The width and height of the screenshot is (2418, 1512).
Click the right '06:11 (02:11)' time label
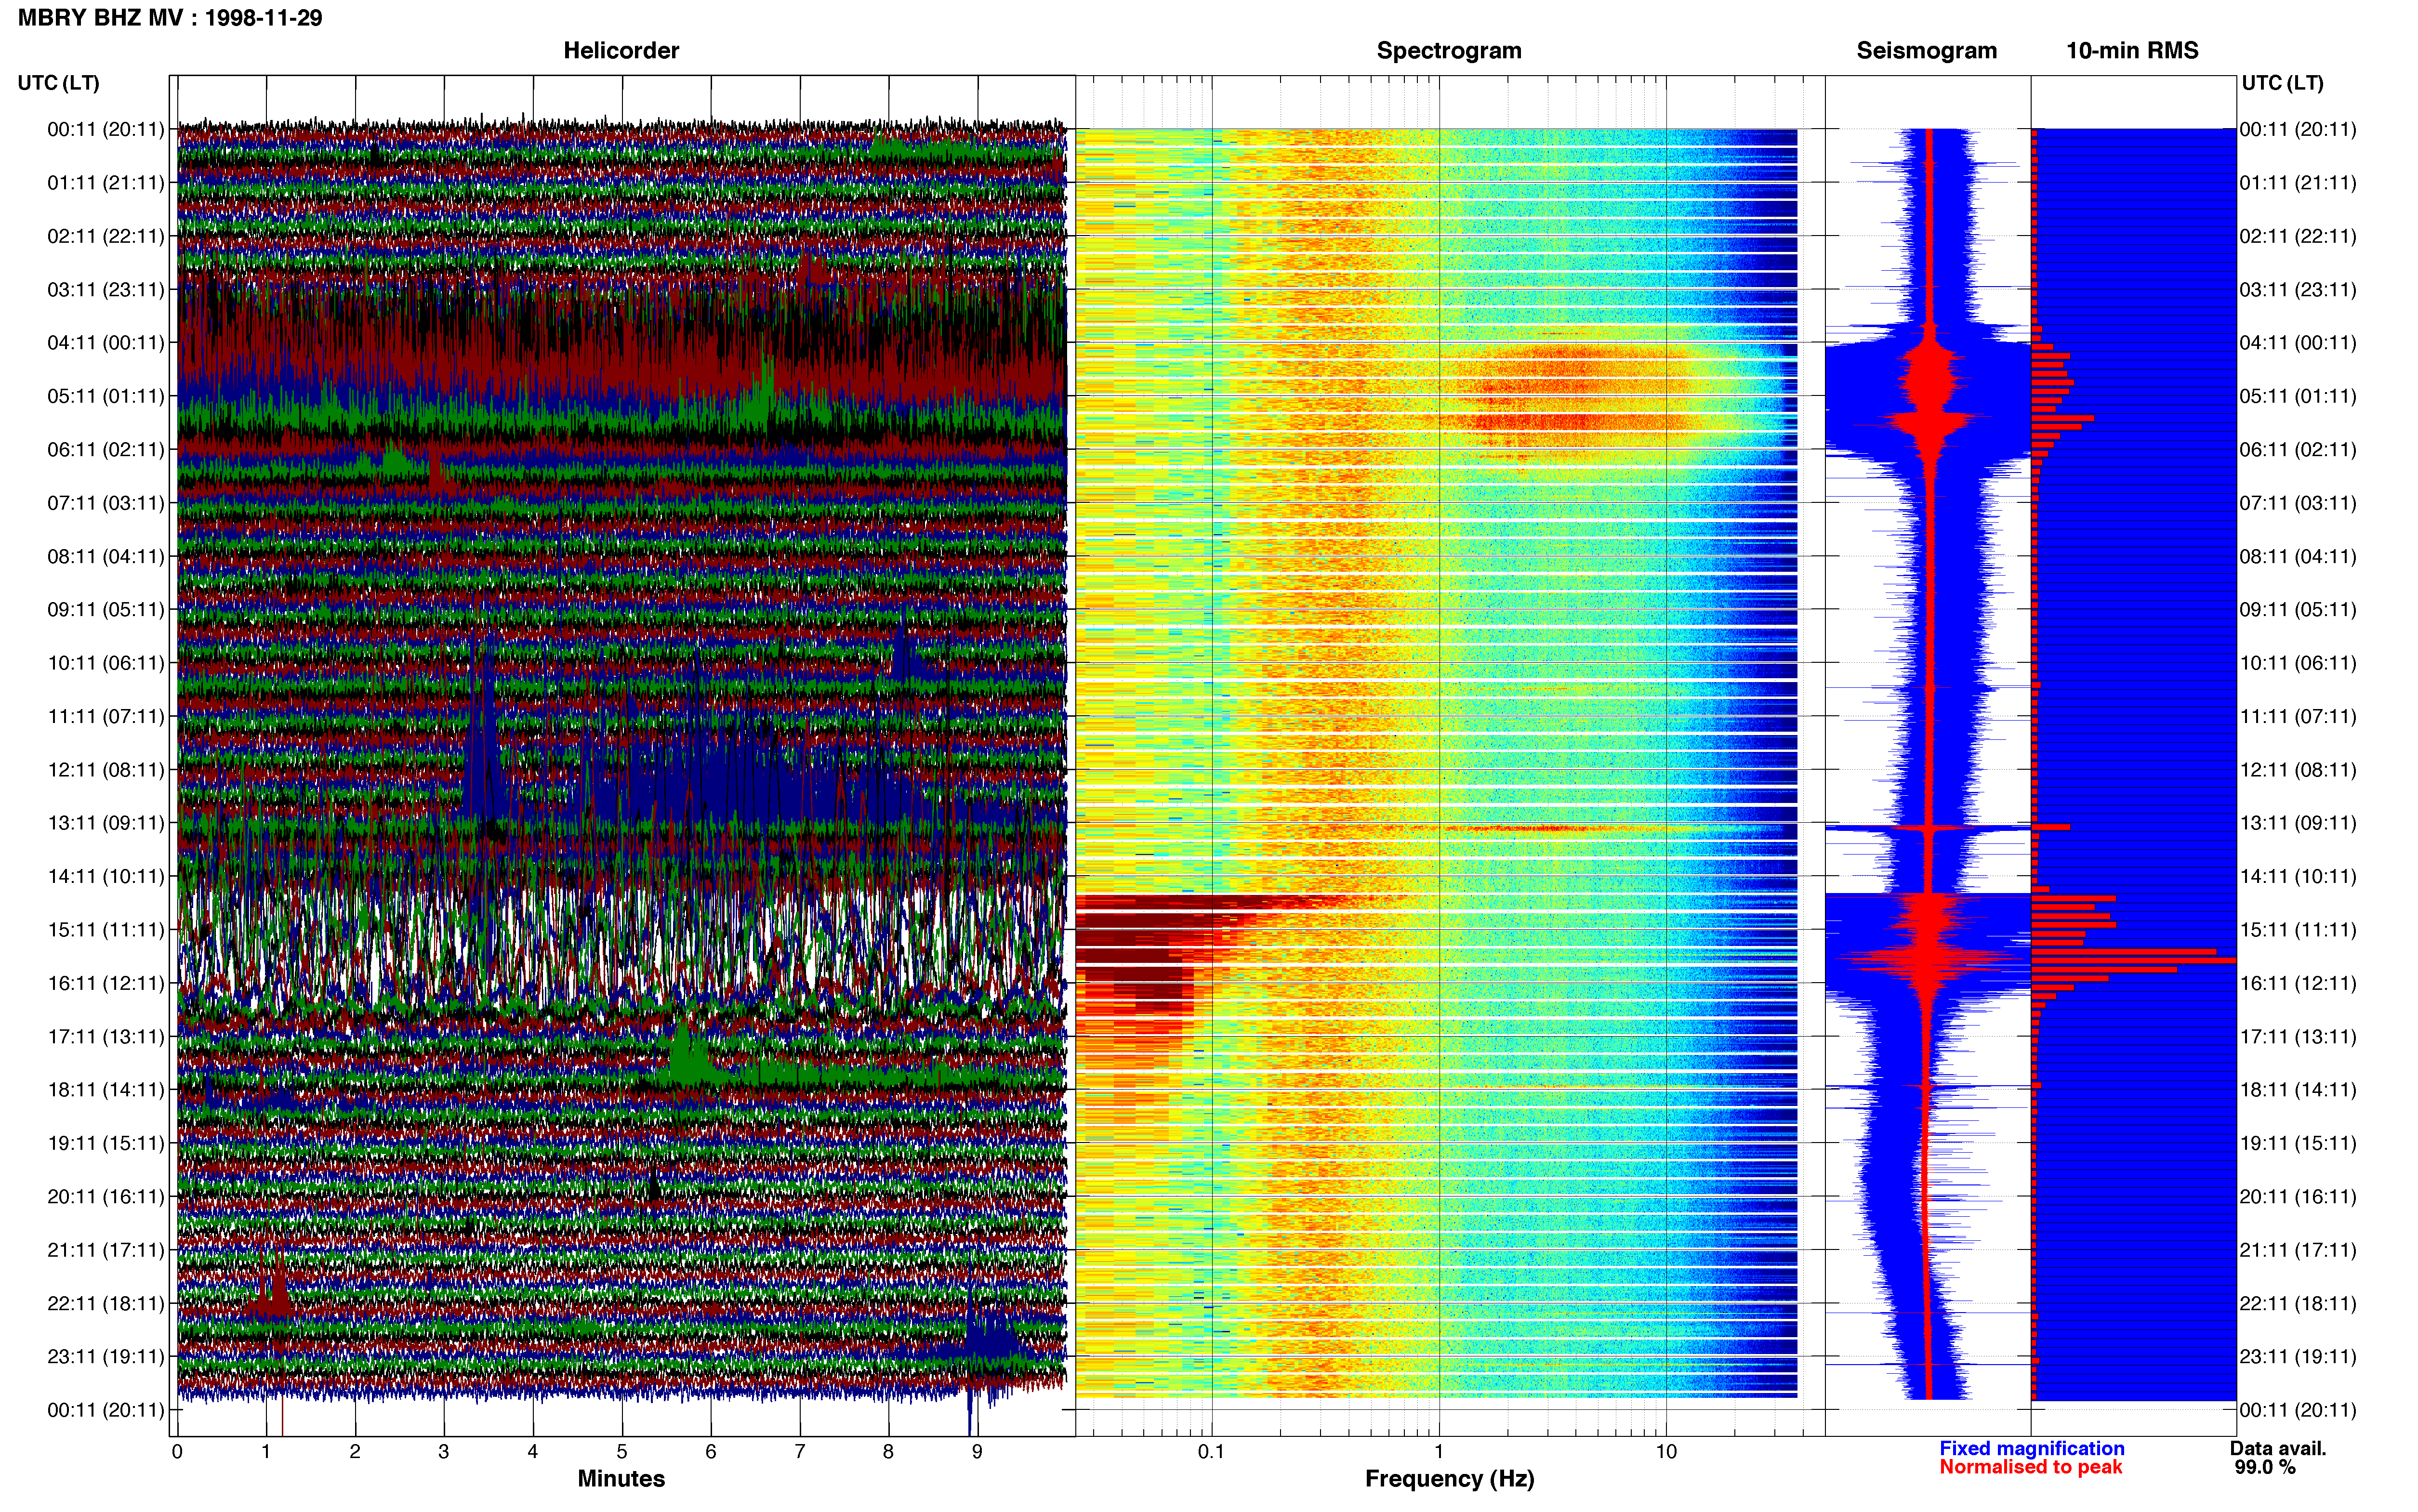pyautogui.click(x=2298, y=450)
